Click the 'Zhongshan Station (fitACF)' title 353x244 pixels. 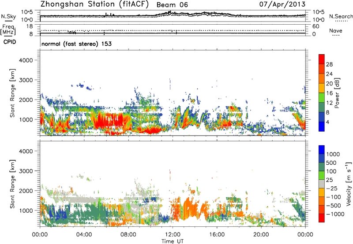pyautogui.click(x=94, y=4)
